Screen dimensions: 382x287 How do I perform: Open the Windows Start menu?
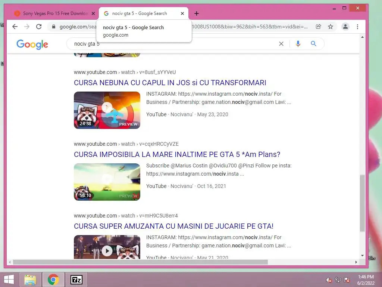(9, 280)
